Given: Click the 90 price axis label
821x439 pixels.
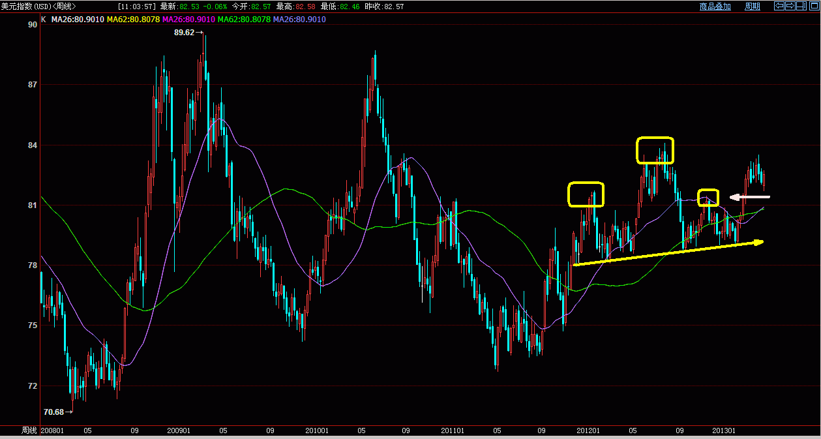Looking at the screenshot, I should point(33,25).
